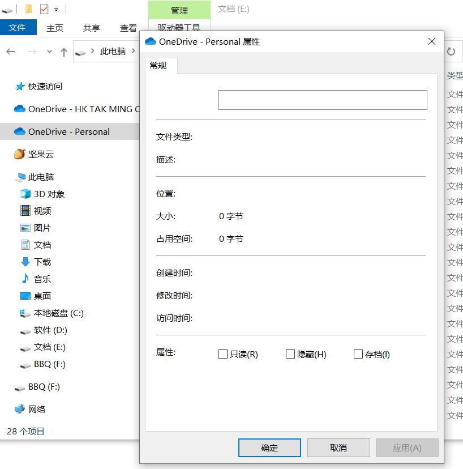Click the new folder icon in title bar
The image size is (463, 469).
click(x=29, y=9)
